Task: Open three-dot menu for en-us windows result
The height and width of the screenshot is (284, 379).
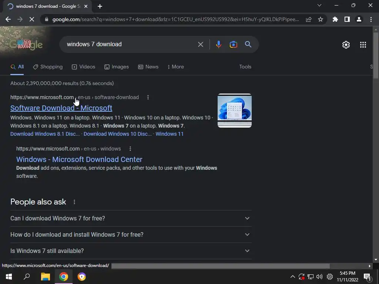Action: click(130, 149)
